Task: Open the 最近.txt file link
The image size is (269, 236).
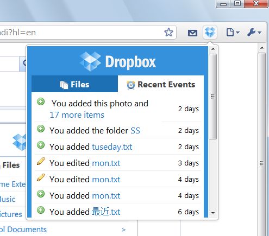Action: 106,212
